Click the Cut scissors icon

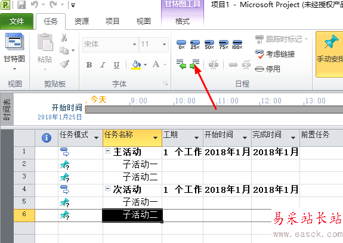tap(64, 38)
